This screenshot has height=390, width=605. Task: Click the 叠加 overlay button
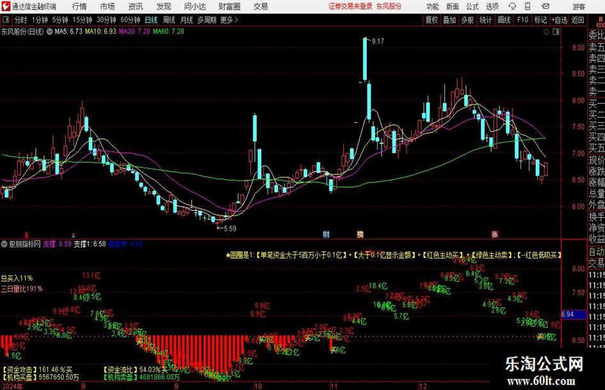click(449, 20)
